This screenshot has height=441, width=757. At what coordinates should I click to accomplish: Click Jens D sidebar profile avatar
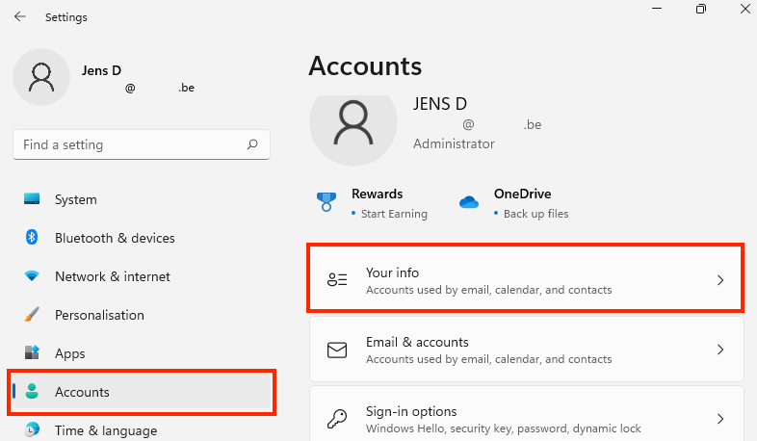click(41, 77)
